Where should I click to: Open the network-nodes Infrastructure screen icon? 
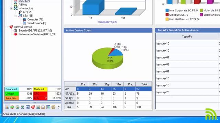(x=22, y=107)
